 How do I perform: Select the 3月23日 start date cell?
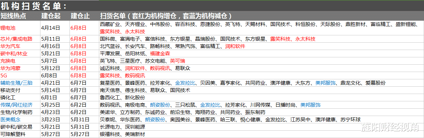(50, 119)
